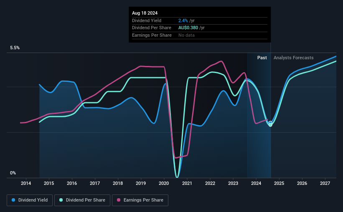Click the 2021 x-axis label
This screenshot has width=343, height=212.
(187, 183)
